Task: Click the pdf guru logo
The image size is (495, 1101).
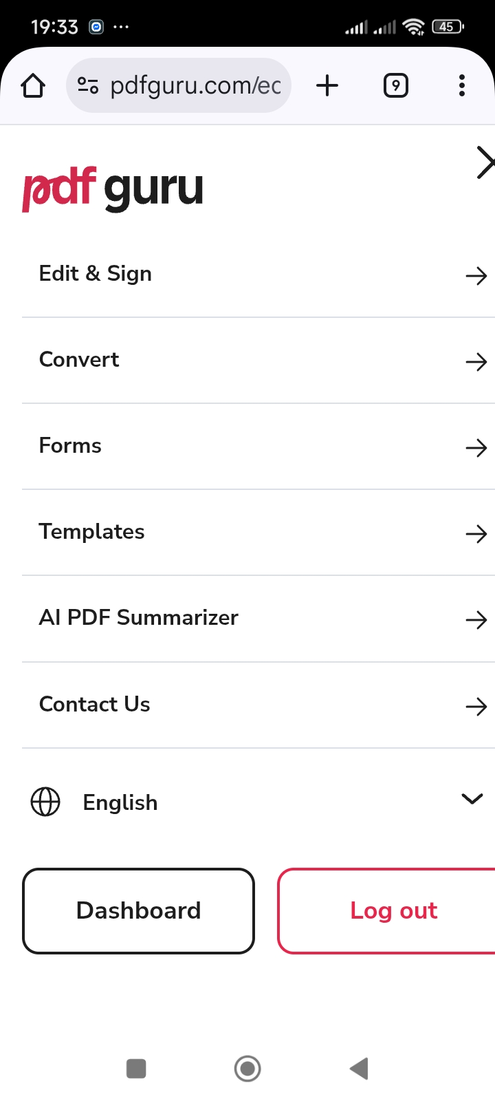Action: click(x=113, y=189)
